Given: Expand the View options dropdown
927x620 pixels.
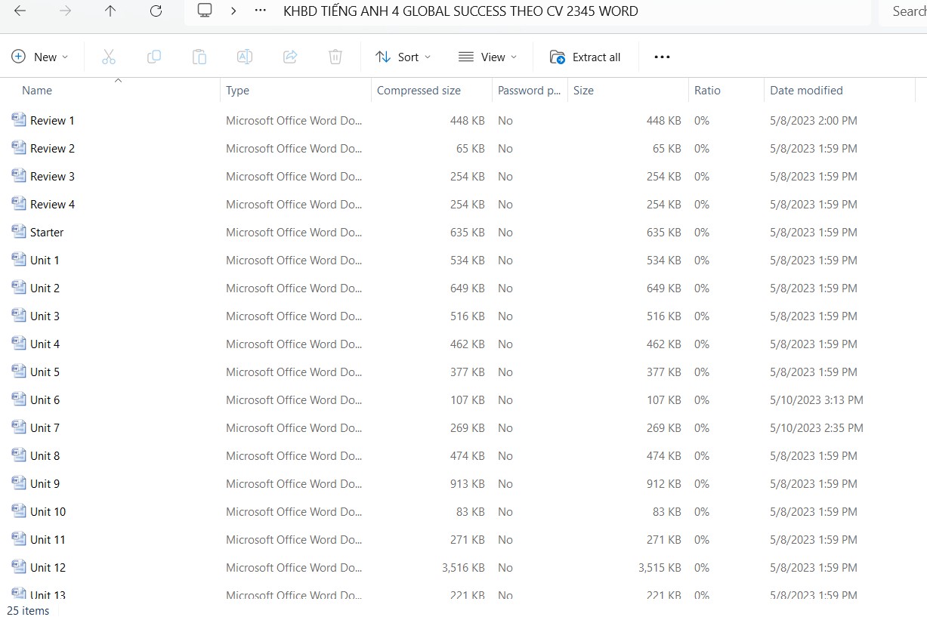Looking at the screenshot, I should point(488,57).
